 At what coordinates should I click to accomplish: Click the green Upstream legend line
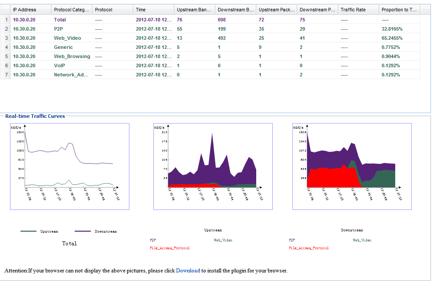pos(28,231)
